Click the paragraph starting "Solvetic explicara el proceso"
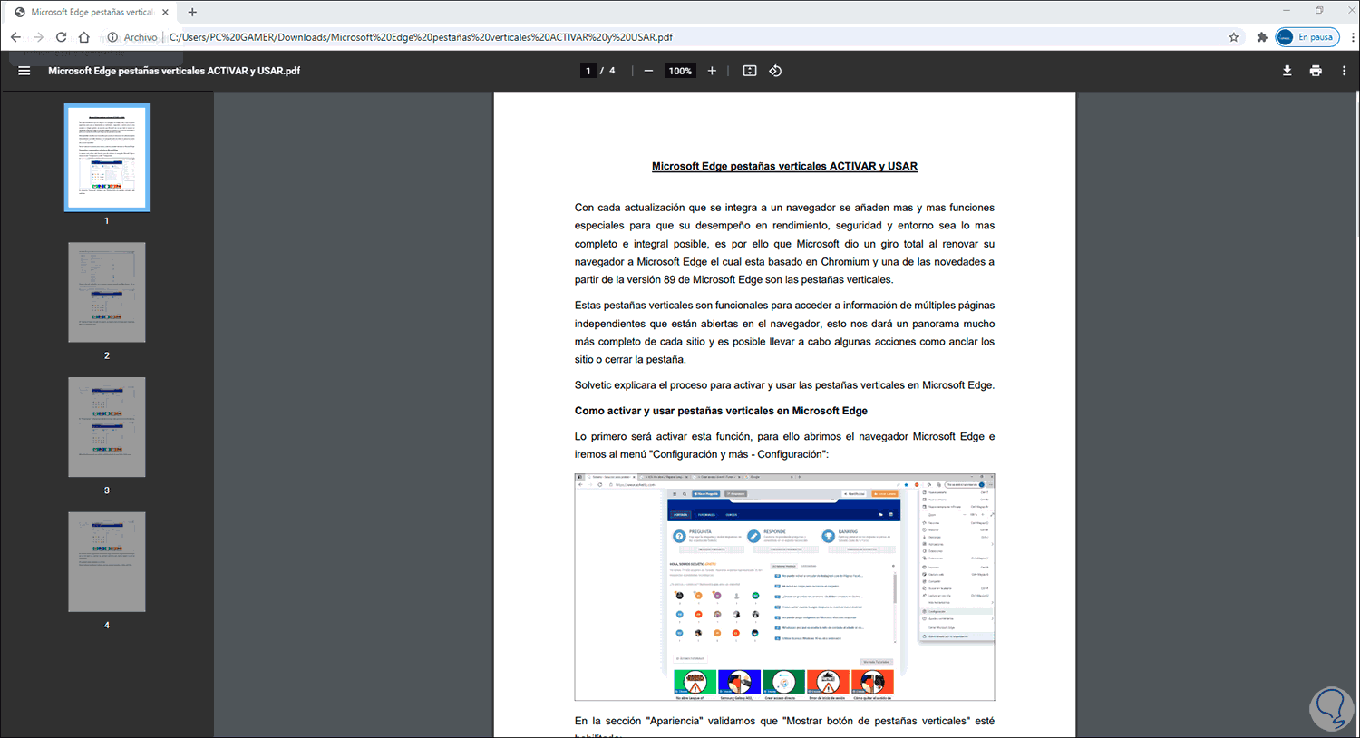 [x=784, y=385]
